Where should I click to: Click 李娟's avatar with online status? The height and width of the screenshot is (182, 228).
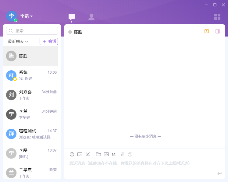tap(12, 16)
